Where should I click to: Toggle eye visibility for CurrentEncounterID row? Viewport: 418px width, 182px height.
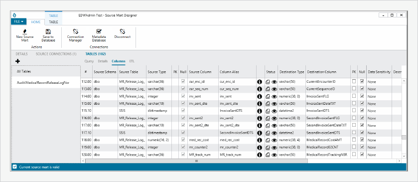(x=275, y=82)
